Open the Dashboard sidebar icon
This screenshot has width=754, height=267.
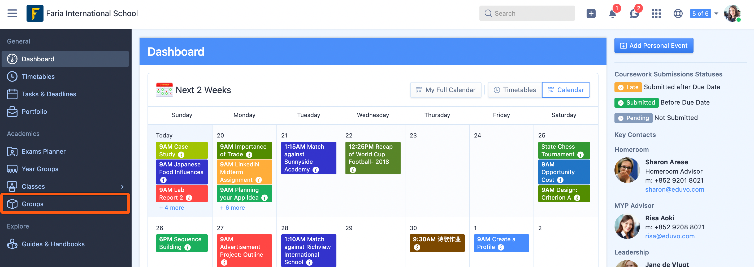pos(12,59)
